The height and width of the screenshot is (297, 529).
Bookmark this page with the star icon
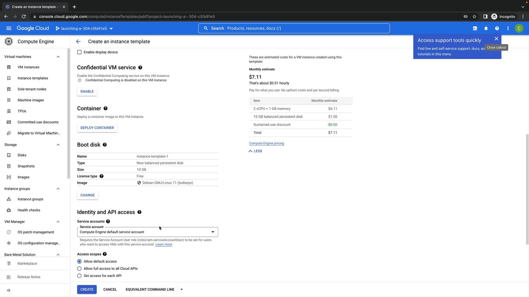click(x=474, y=16)
